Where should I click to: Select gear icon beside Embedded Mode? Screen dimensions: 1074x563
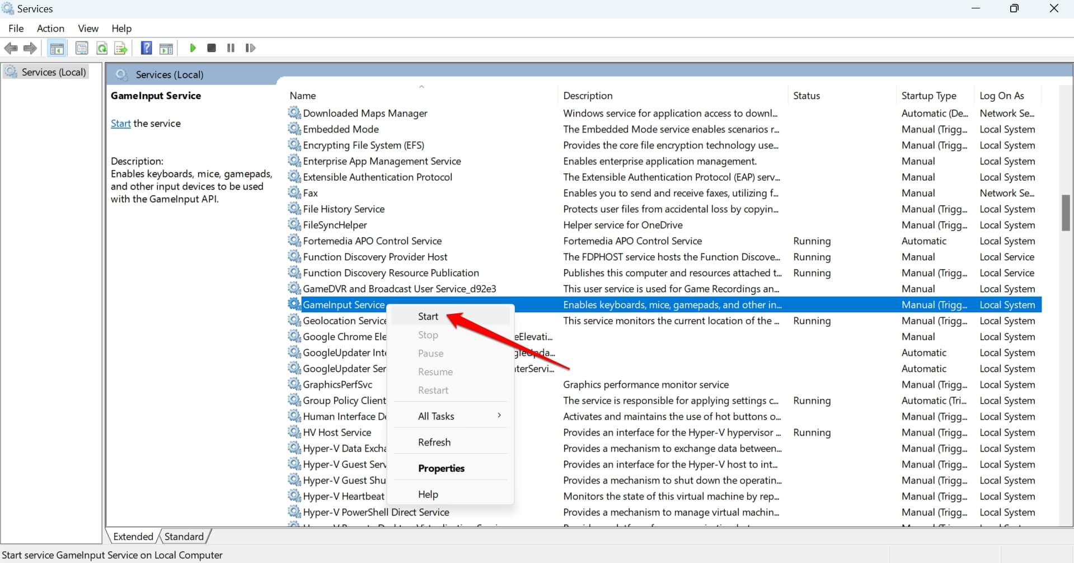[294, 129]
